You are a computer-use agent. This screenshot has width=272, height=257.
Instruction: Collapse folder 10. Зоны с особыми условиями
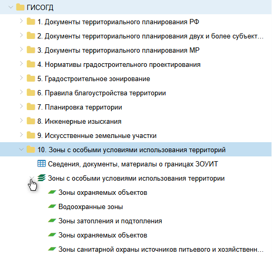(21, 150)
